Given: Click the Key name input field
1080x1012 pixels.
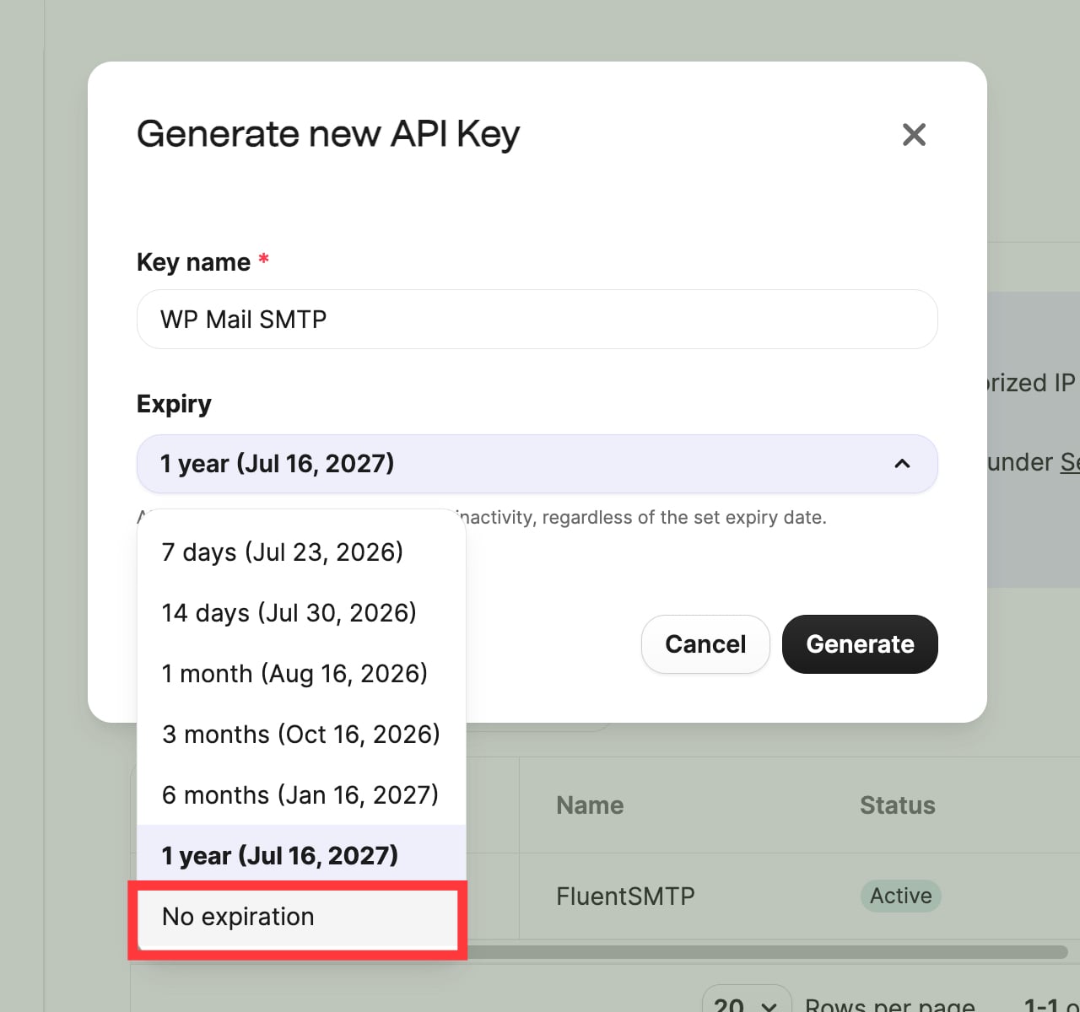Looking at the screenshot, I should (537, 319).
